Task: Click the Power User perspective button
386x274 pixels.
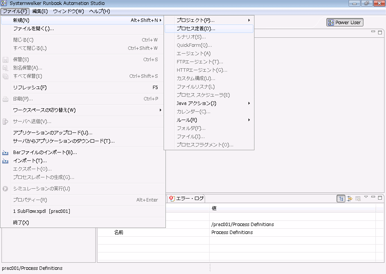Action: (x=345, y=22)
